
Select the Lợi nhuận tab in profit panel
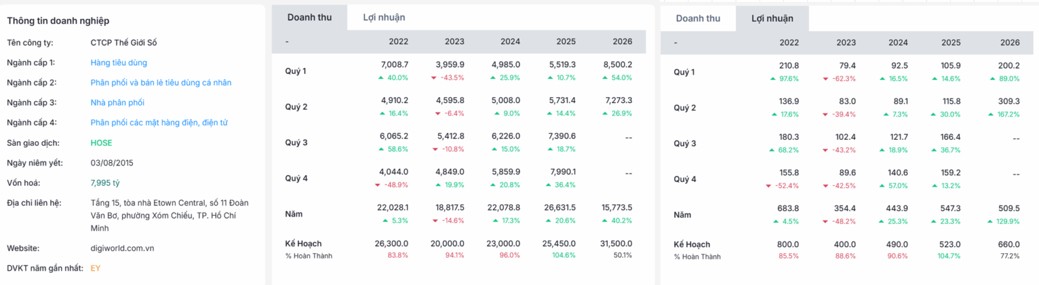772,18
